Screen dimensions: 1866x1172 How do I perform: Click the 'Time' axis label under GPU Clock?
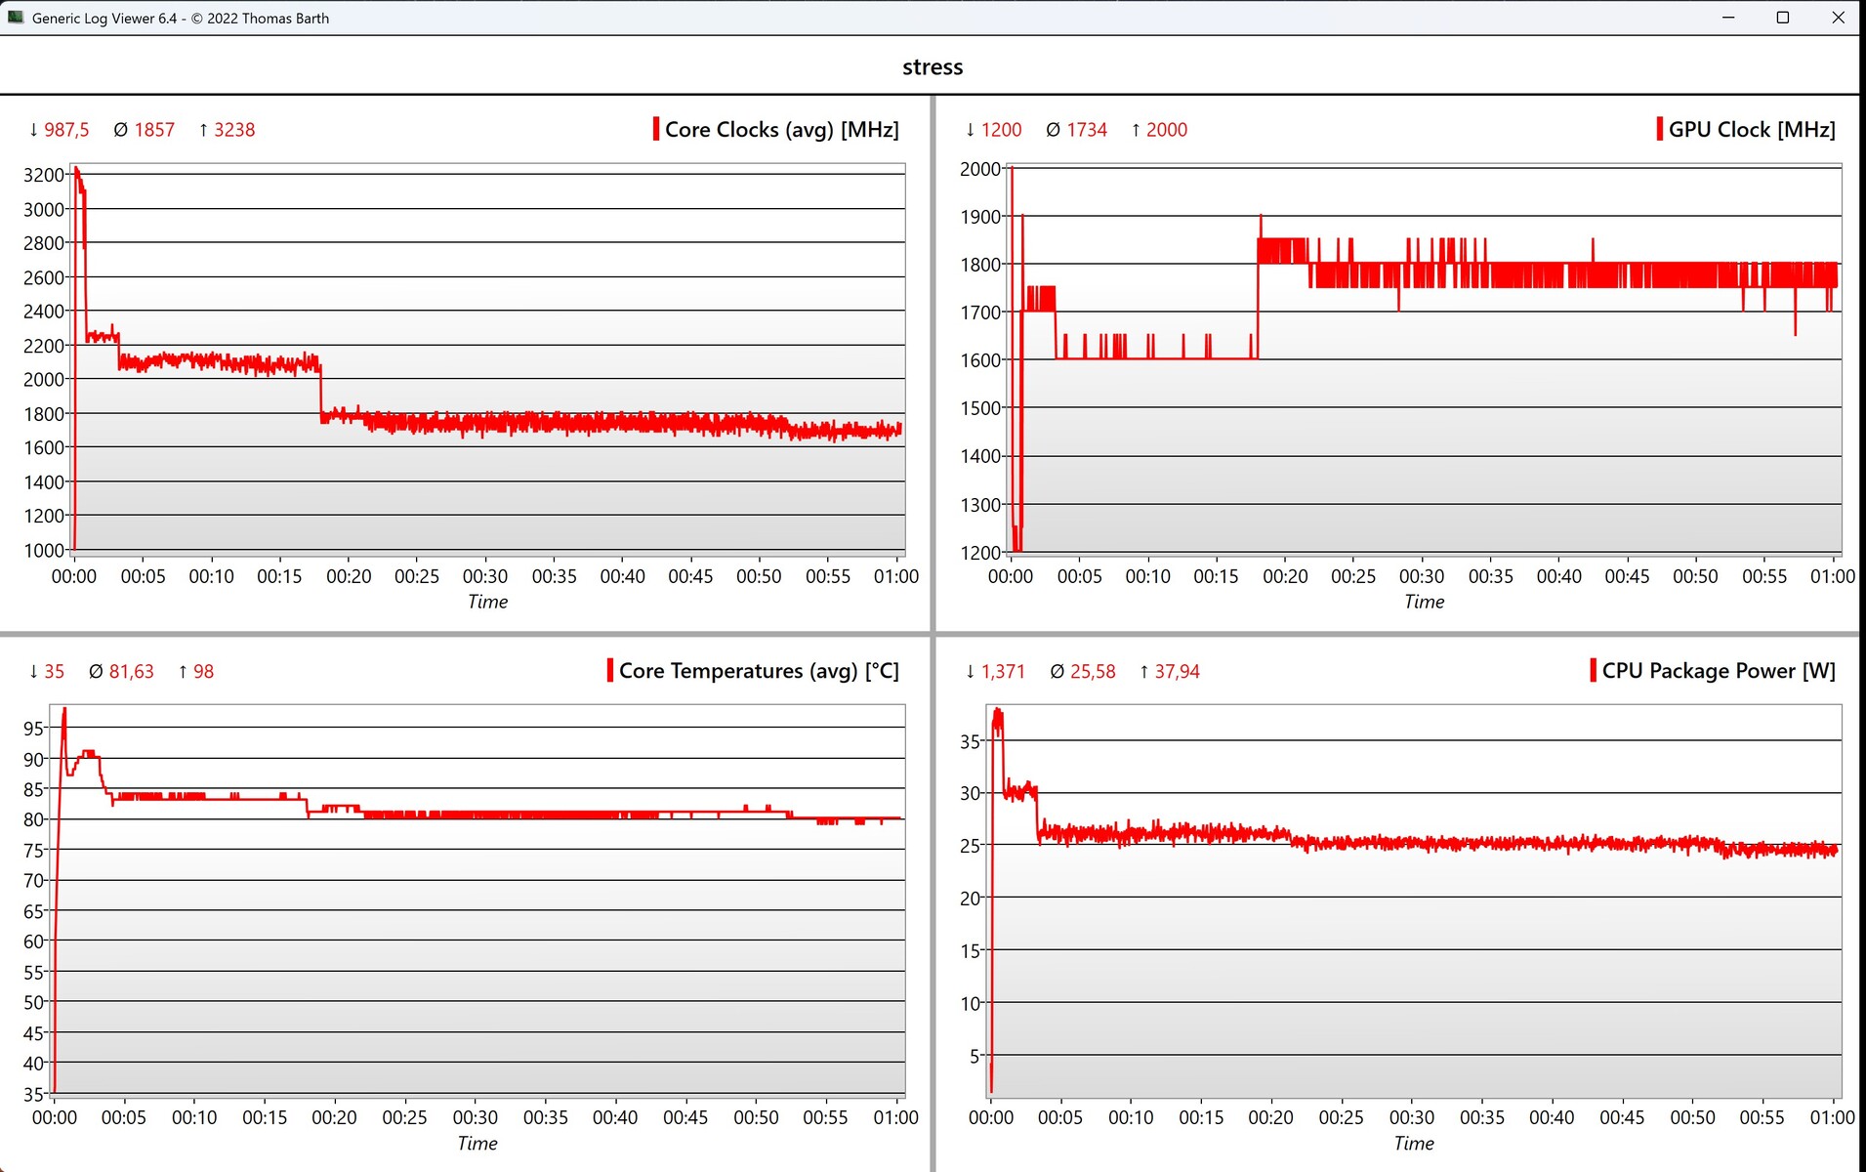click(x=1424, y=602)
